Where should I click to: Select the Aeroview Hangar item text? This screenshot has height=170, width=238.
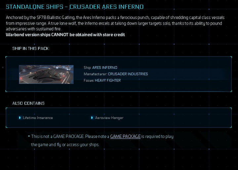(x=109, y=118)
